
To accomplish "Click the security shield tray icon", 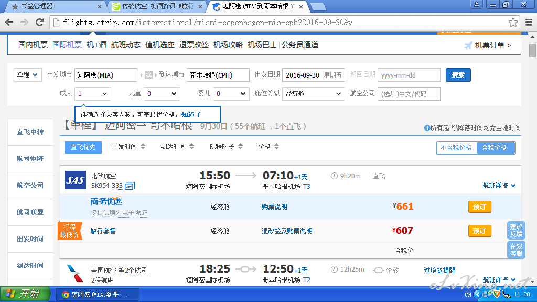I will click(496, 294).
